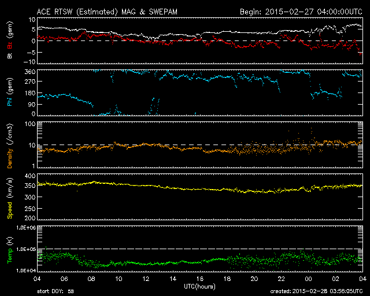
Task: Click the 16 hour label on the time axis
Action: pyautogui.click(x=200, y=279)
